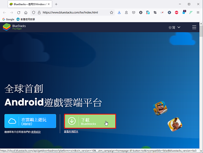Click the green striped extension icon
Screen dimensions: 203x153
coord(191,12)
